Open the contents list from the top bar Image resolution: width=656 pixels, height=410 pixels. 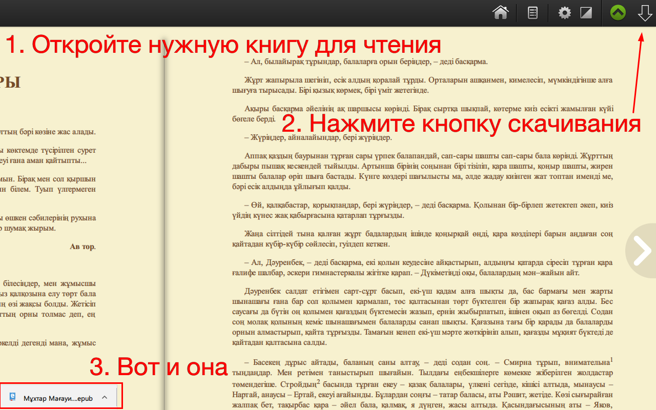[532, 12]
